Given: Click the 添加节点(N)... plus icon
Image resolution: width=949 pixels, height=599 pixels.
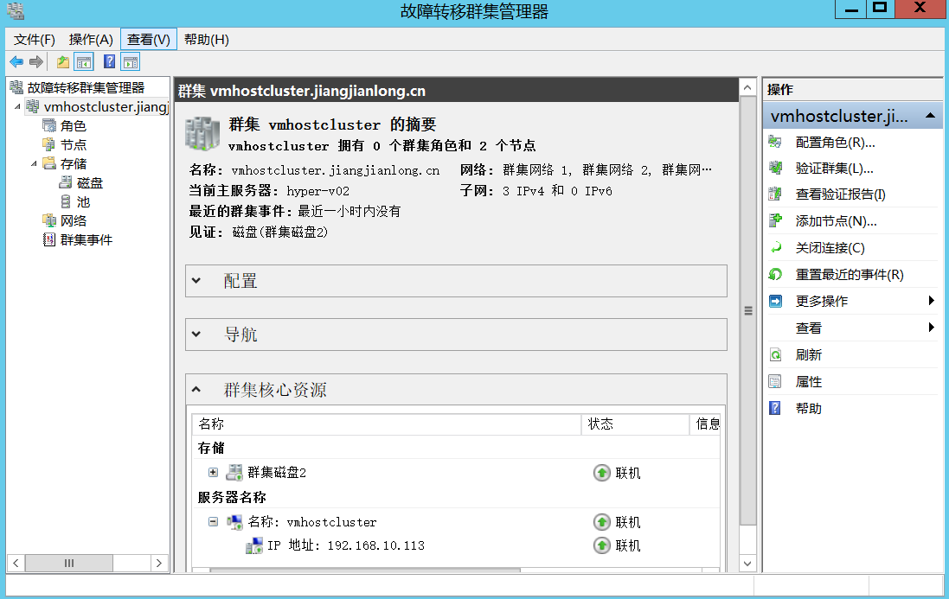Looking at the screenshot, I should 775,220.
